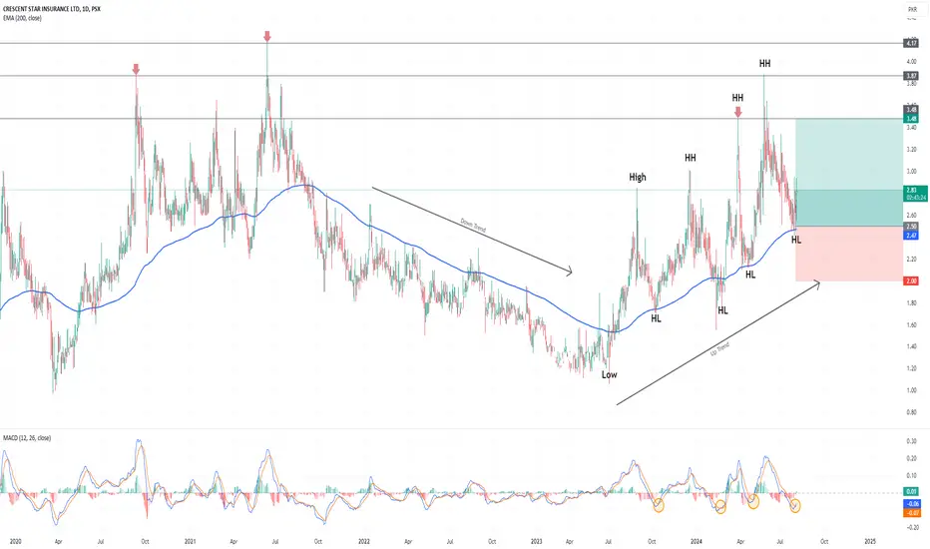Image resolution: width=930 pixels, height=549 pixels.
Task: Open the PKR currency selector
Action: click(x=912, y=10)
